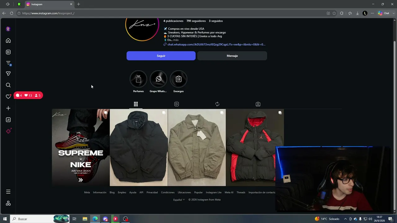Open browser settings three-dots menu
The width and height of the screenshot is (397, 223).
372,13
